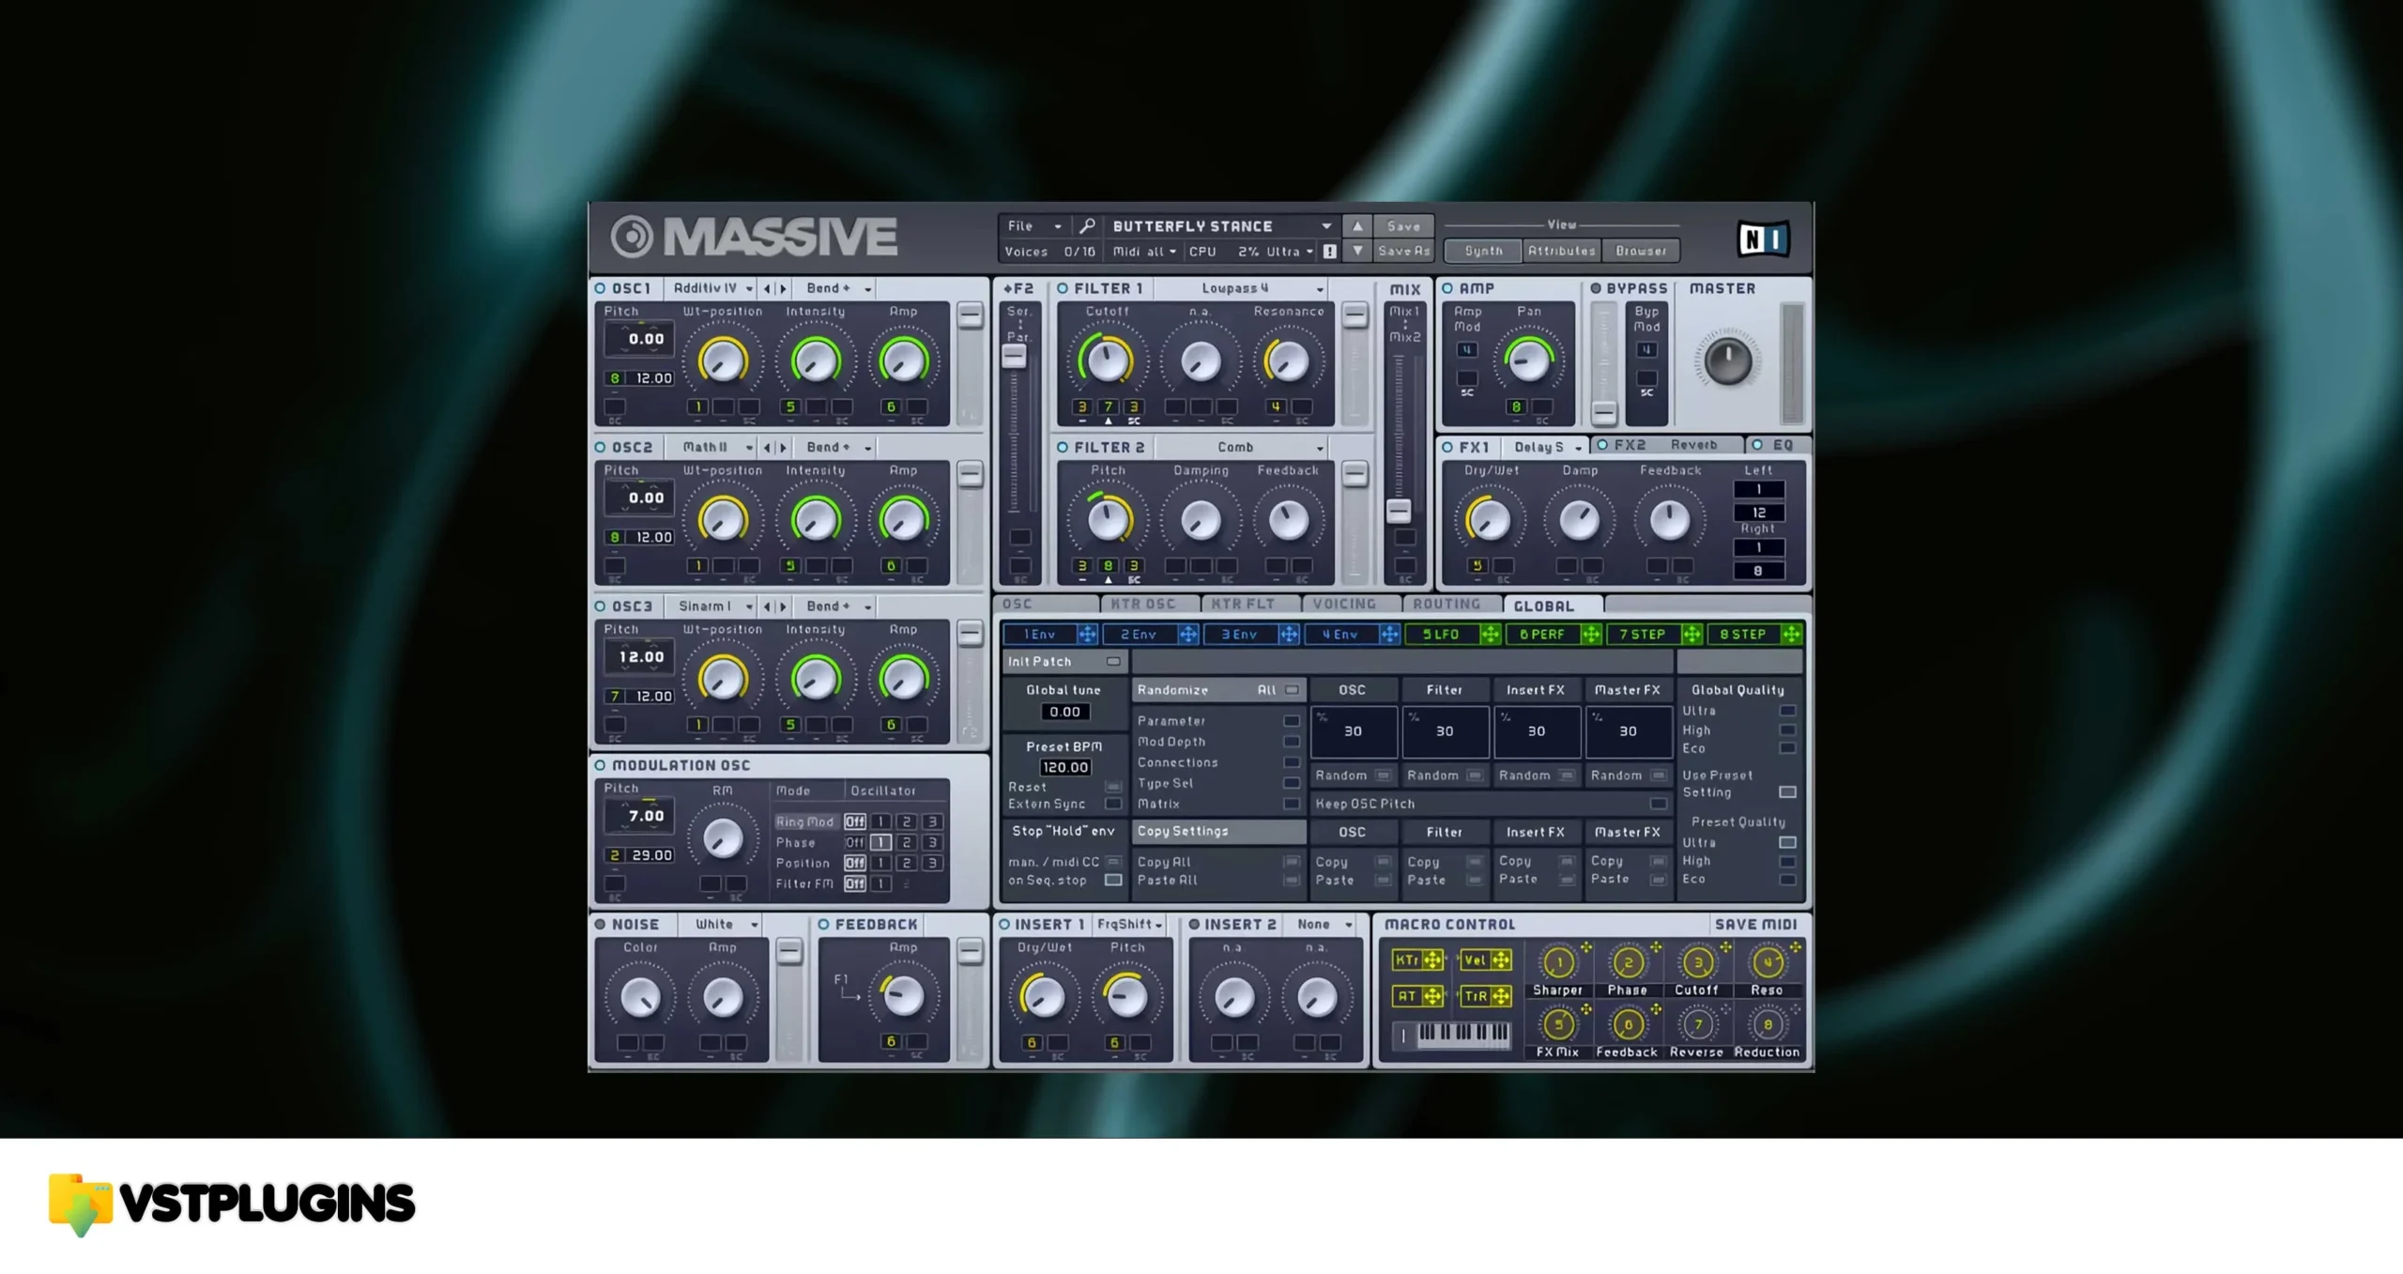The height and width of the screenshot is (1274, 2403).
Task: Click the Sharper macro 1 knob
Action: click(1558, 962)
